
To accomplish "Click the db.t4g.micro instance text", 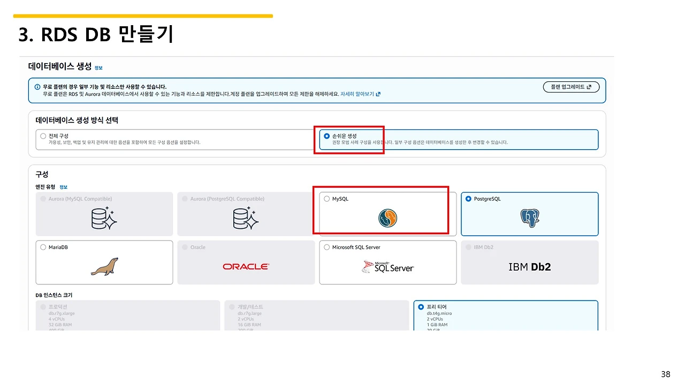I will point(439,313).
